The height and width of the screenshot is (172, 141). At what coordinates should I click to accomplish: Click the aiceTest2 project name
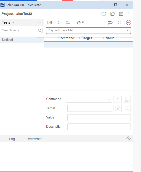click(x=24, y=14)
